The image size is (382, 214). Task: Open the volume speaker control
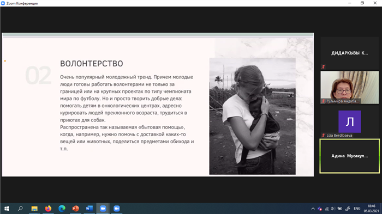(x=333, y=209)
